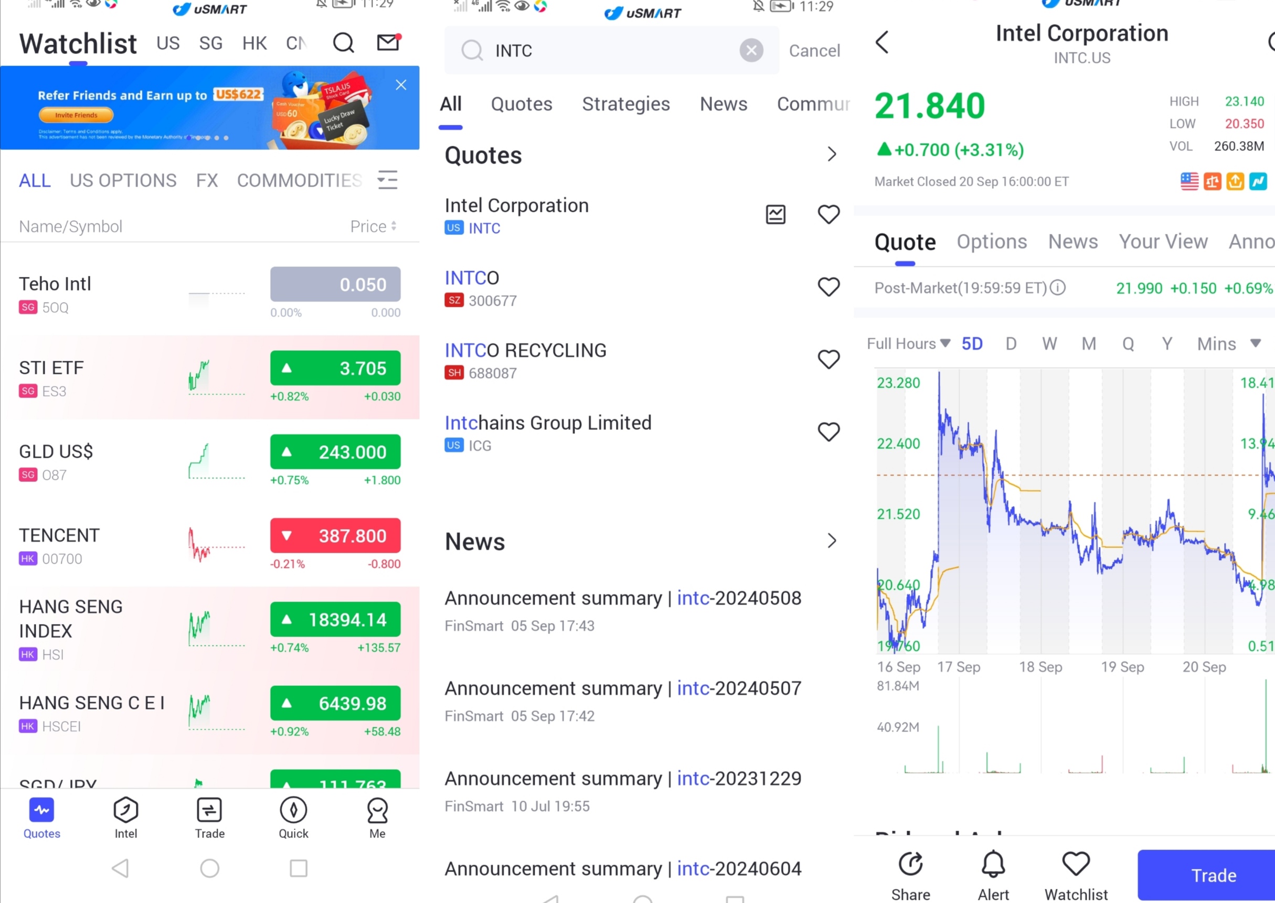Open the TENCENT price box 387.800
This screenshot has height=903, width=1275.
pyautogui.click(x=335, y=535)
